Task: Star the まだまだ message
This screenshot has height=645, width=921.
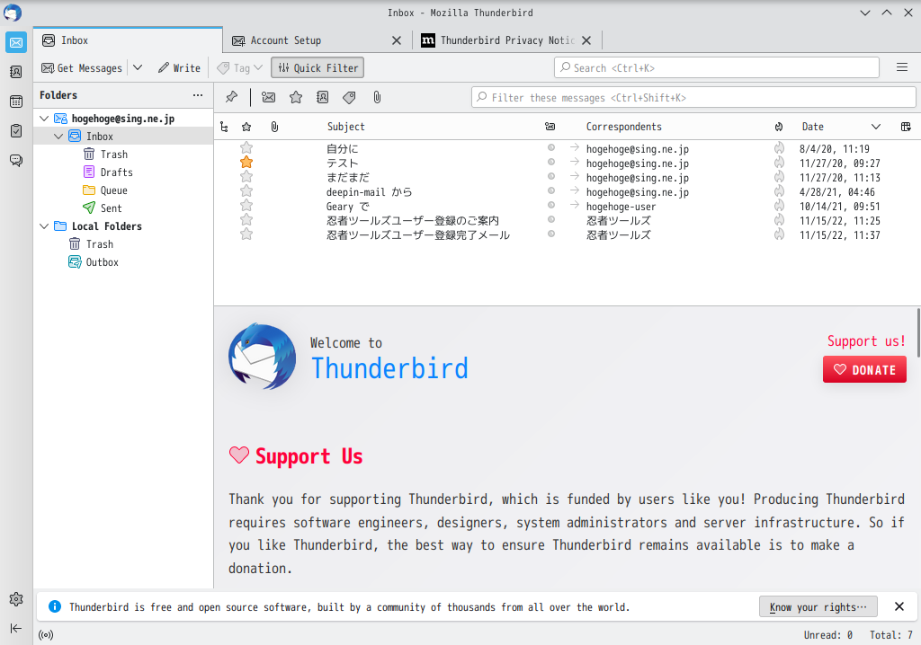Action: point(246,177)
